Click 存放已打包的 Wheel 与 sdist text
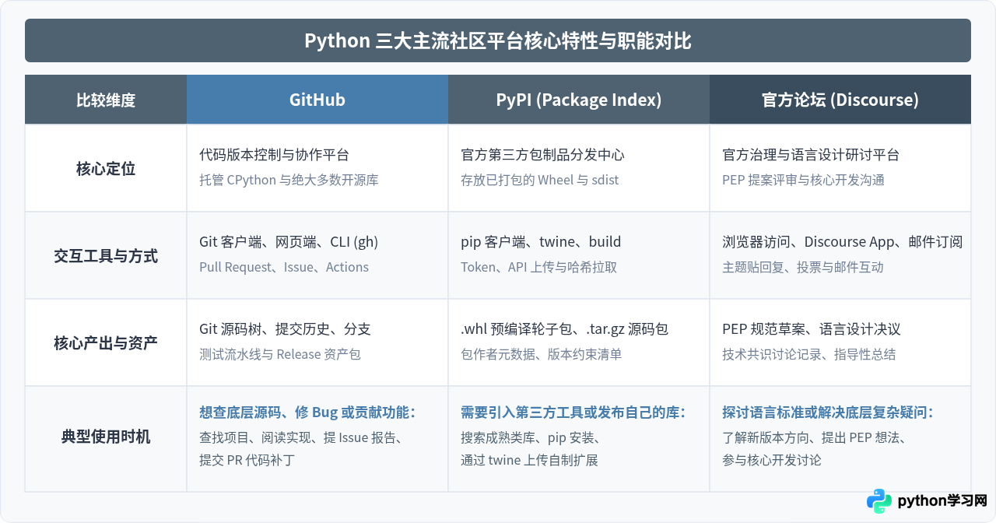This screenshot has height=523, width=996. point(542,180)
